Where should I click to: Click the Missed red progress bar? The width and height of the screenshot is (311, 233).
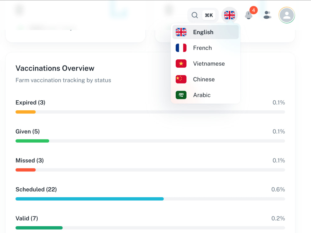[x=26, y=170]
